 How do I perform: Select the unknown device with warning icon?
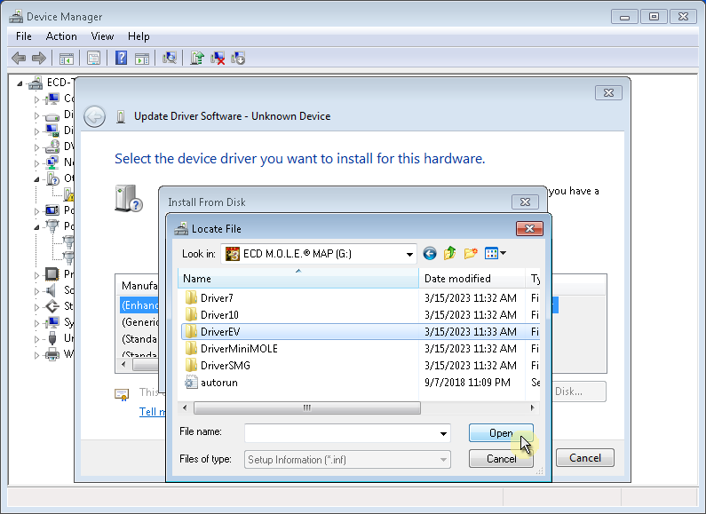[69, 195]
